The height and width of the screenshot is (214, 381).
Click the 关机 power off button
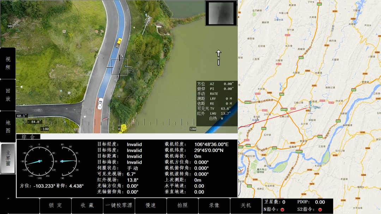click(246, 206)
